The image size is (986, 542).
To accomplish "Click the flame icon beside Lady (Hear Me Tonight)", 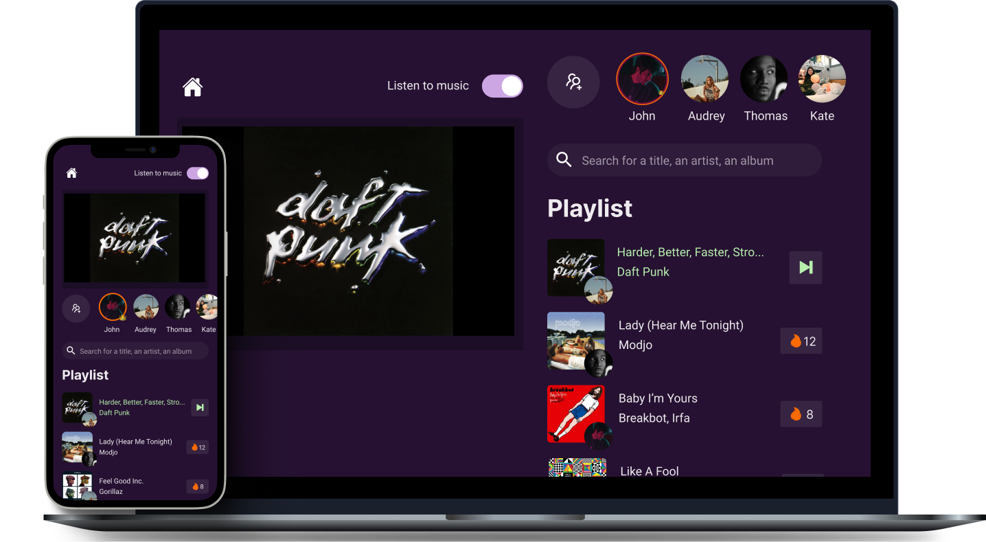I will click(x=801, y=341).
